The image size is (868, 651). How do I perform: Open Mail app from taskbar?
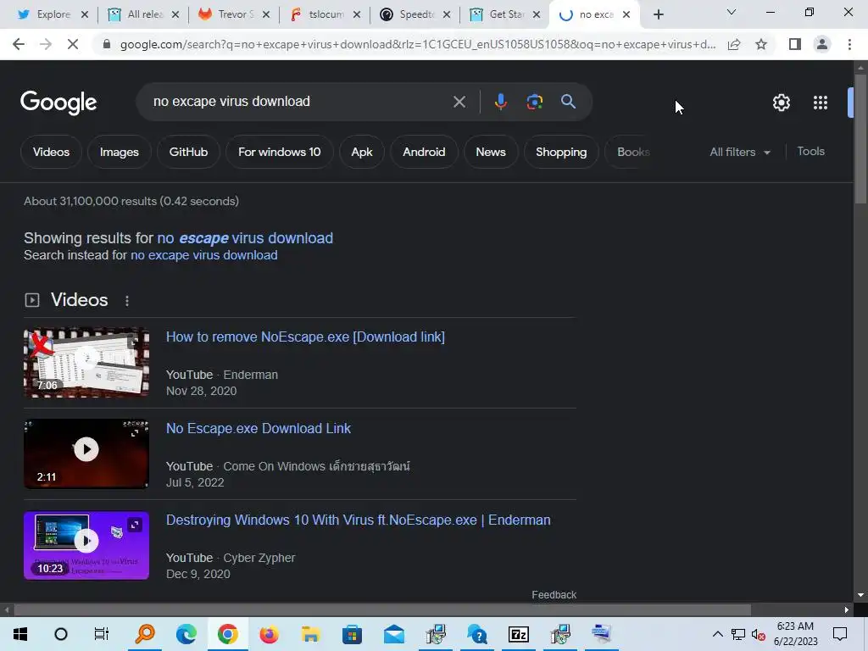click(x=394, y=634)
